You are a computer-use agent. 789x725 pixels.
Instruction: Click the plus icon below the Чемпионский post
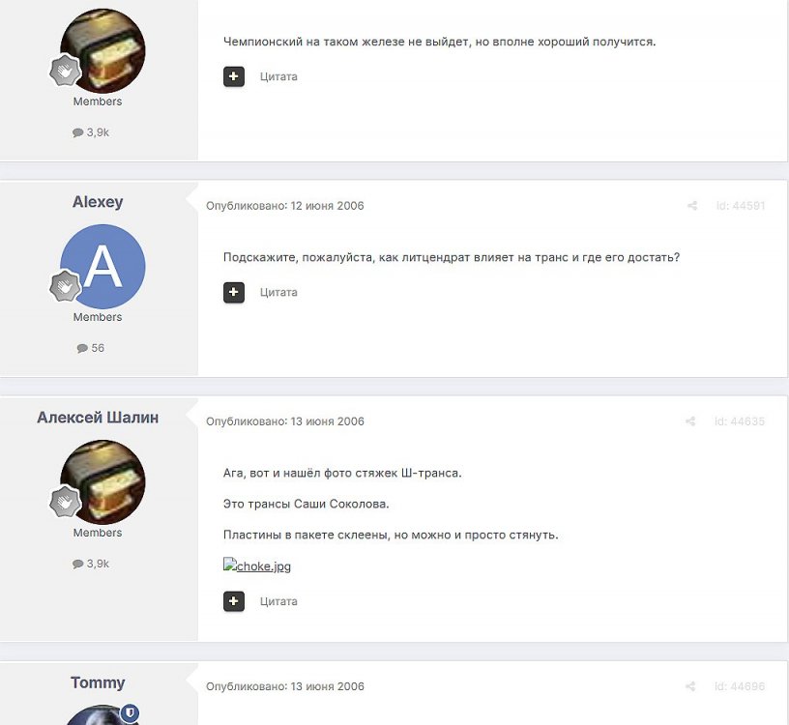(233, 76)
